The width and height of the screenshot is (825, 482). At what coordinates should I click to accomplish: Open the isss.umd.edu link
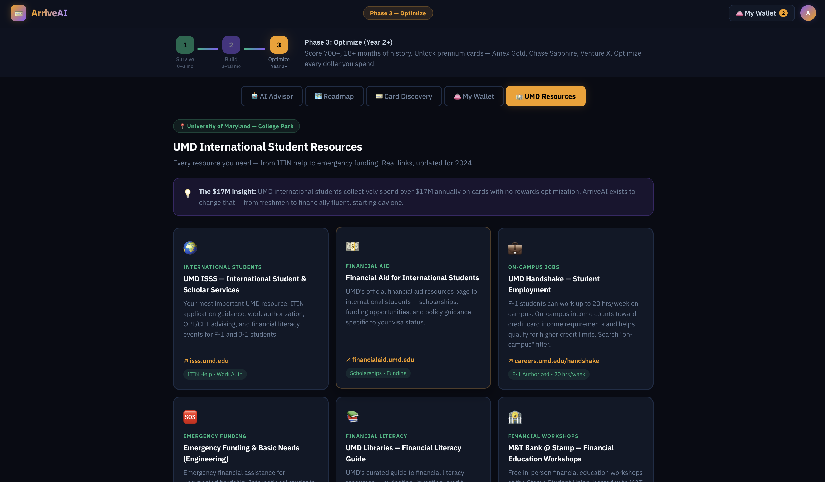point(209,361)
